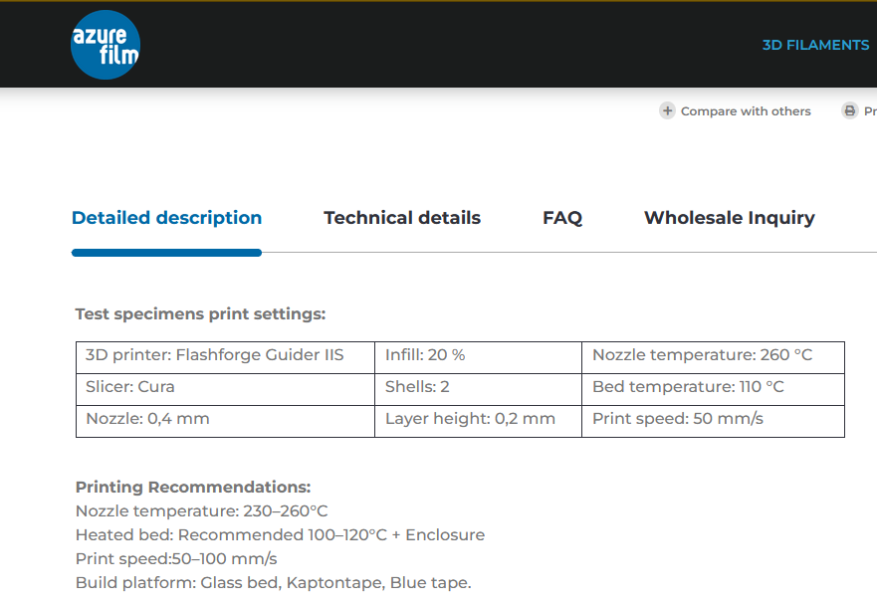Click the 3D printer Flashforge Guider IIS cell
The height and width of the screenshot is (604, 877).
click(225, 357)
